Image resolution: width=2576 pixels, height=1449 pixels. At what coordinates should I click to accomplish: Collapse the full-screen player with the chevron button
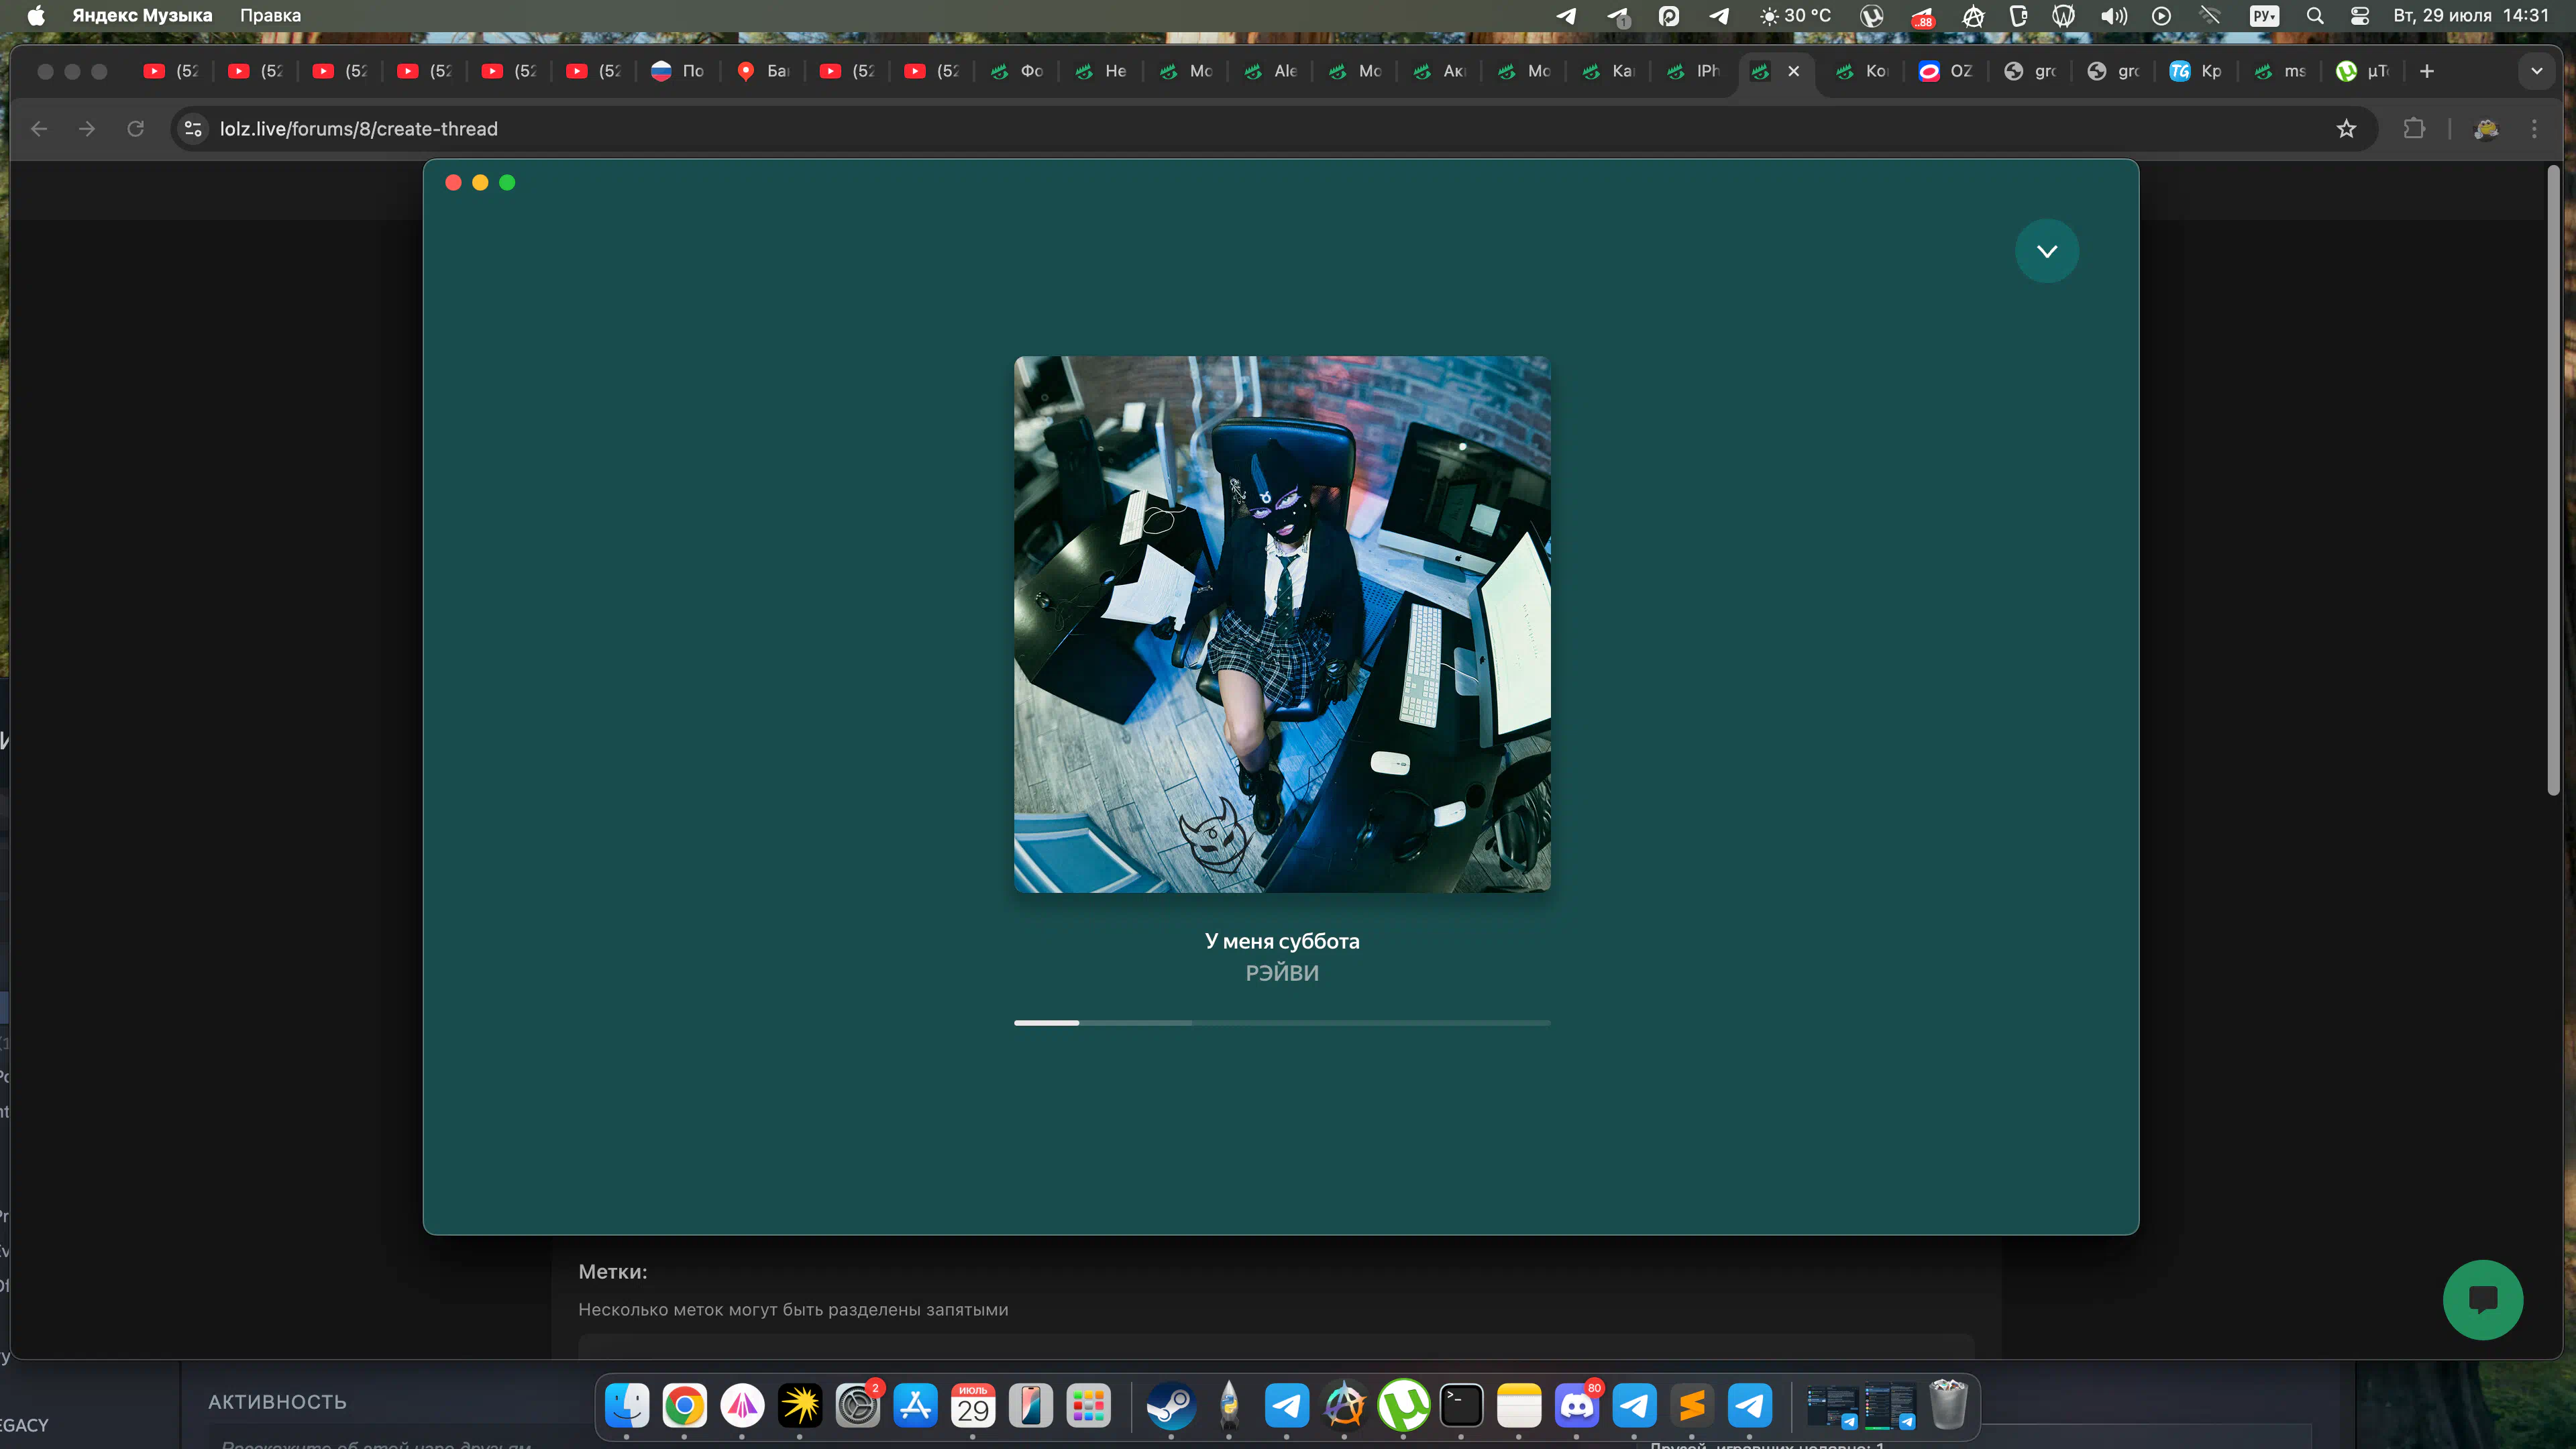[x=2046, y=251]
